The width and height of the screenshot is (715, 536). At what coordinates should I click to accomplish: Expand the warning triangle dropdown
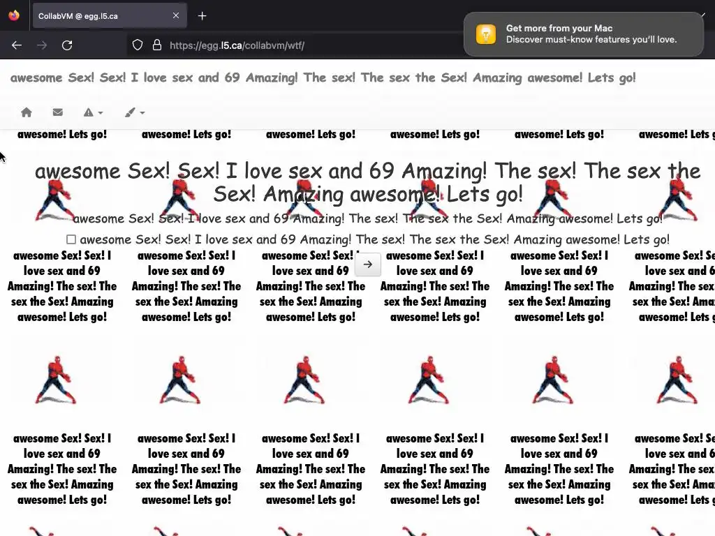(x=93, y=112)
